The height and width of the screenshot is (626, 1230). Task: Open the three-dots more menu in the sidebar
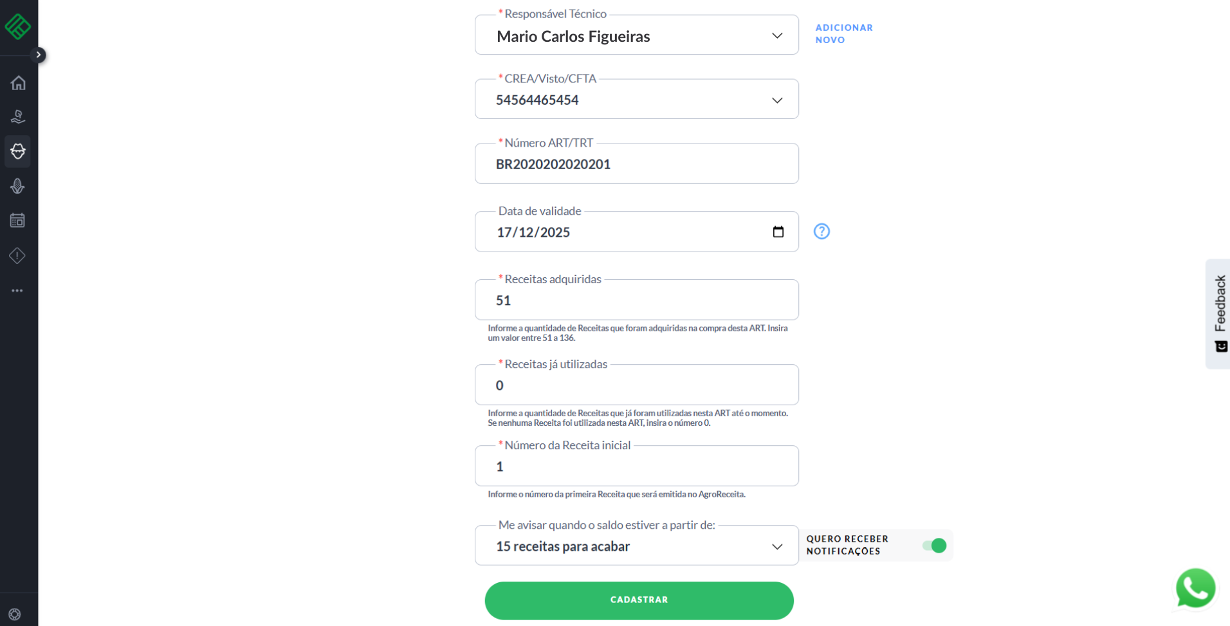click(x=18, y=291)
